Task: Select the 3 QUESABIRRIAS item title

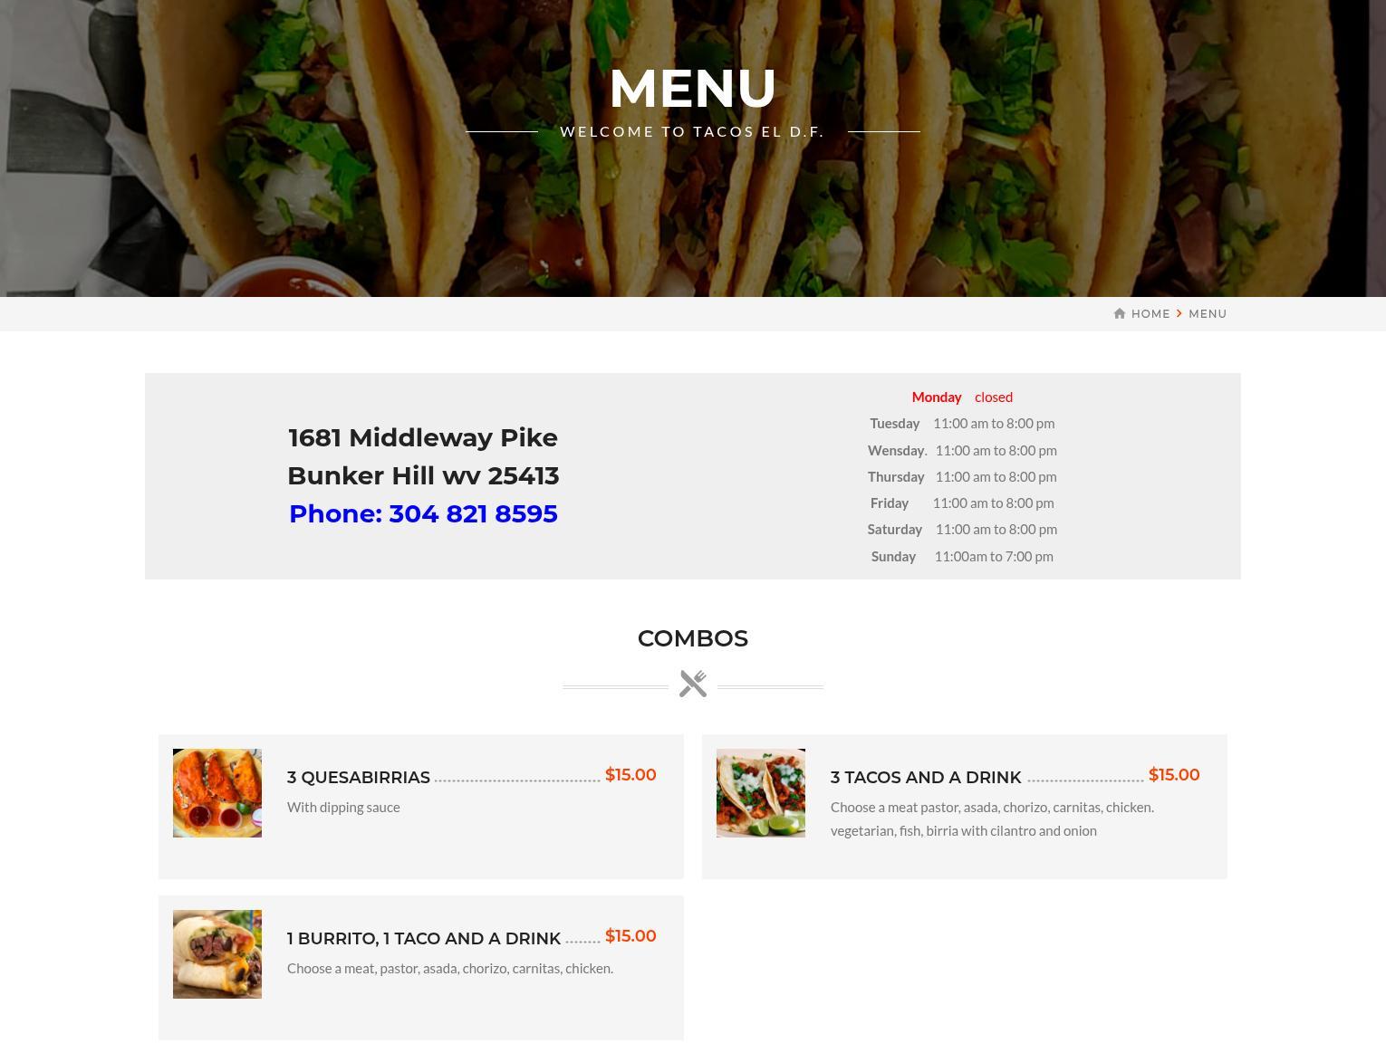Action: pyautogui.click(x=359, y=777)
